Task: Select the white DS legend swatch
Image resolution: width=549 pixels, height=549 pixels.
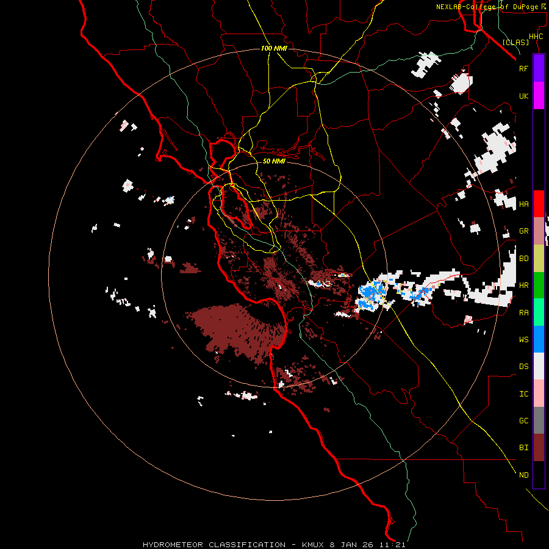Action: tap(539, 366)
